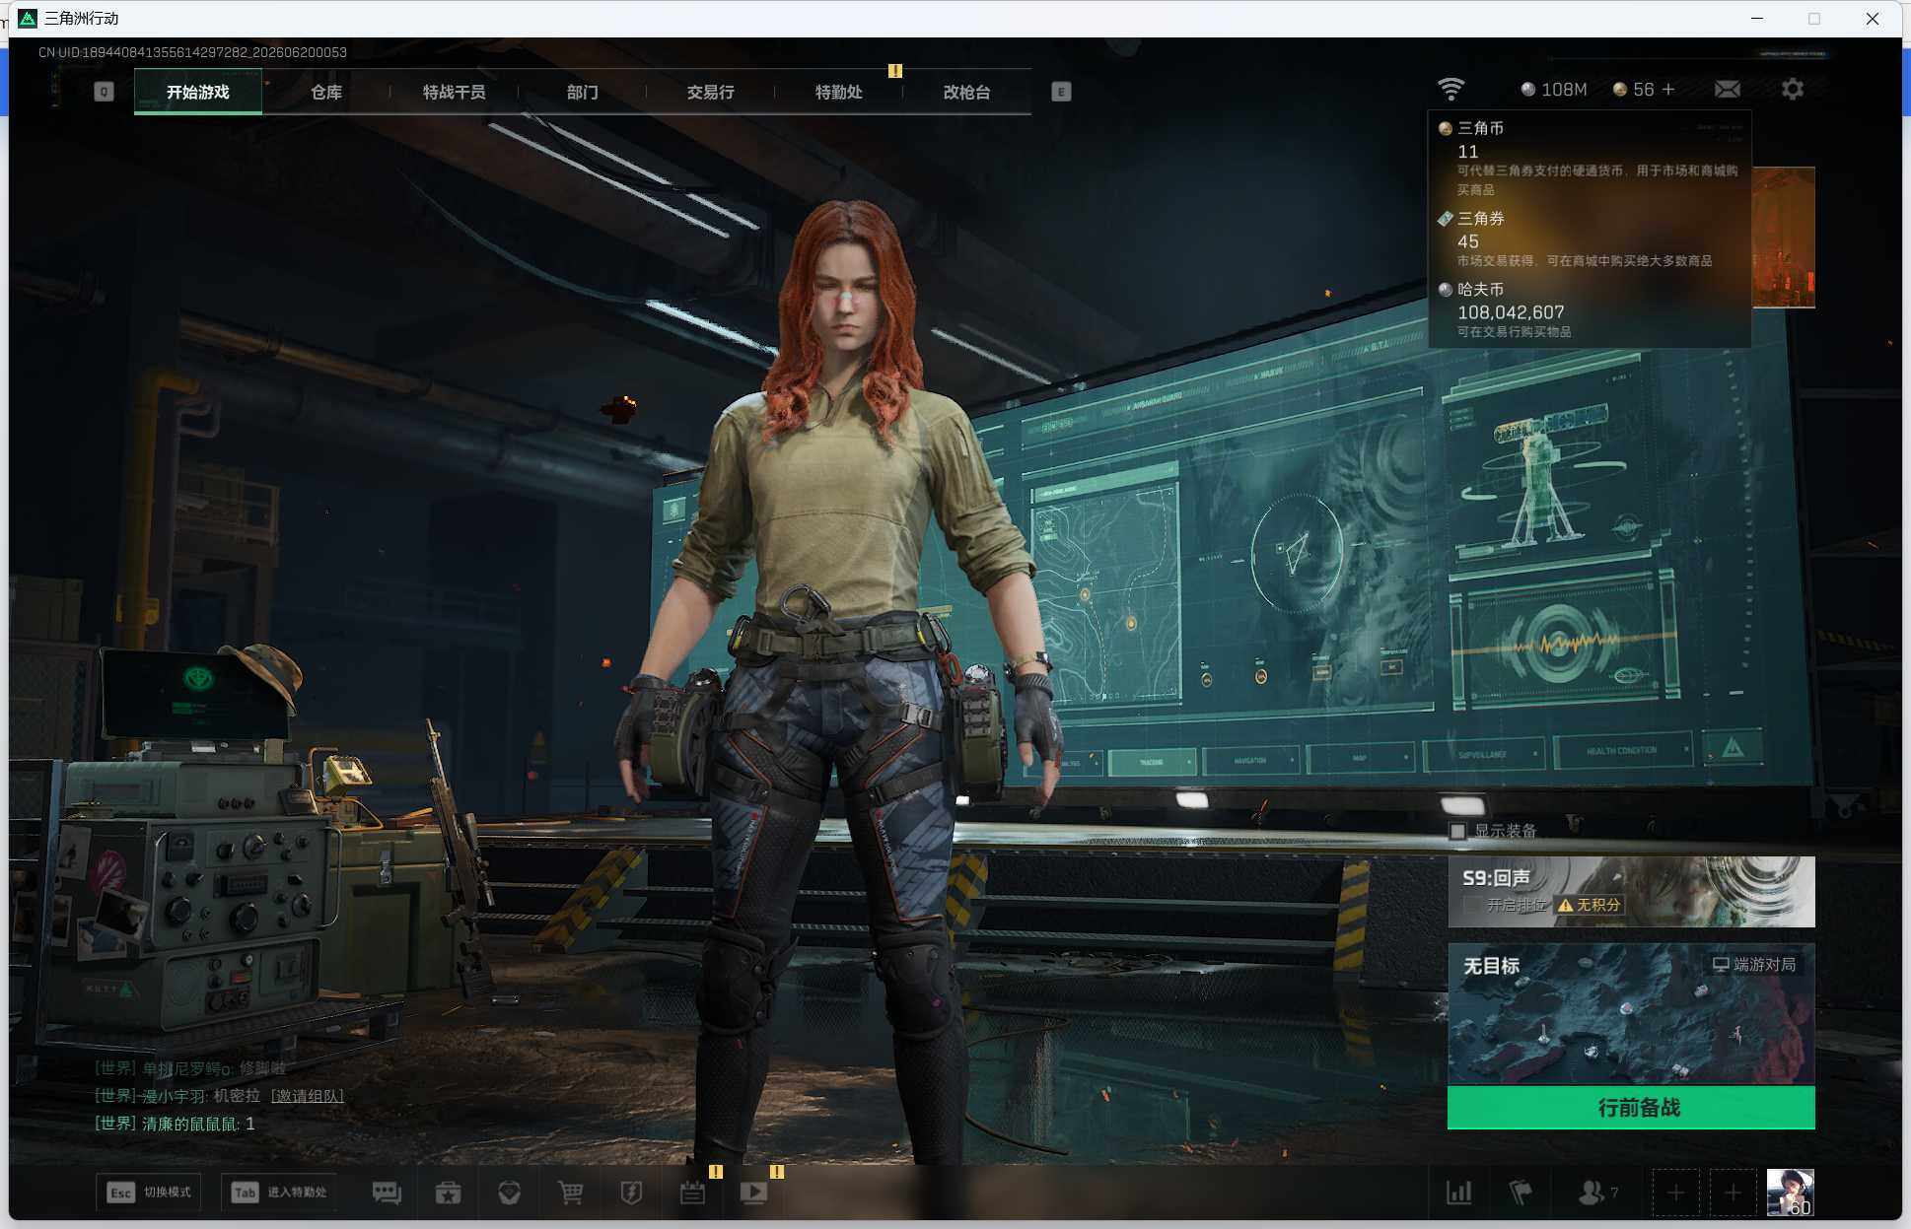
Task: Close the 三角洲行动 window
Action: (x=1873, y=19)
